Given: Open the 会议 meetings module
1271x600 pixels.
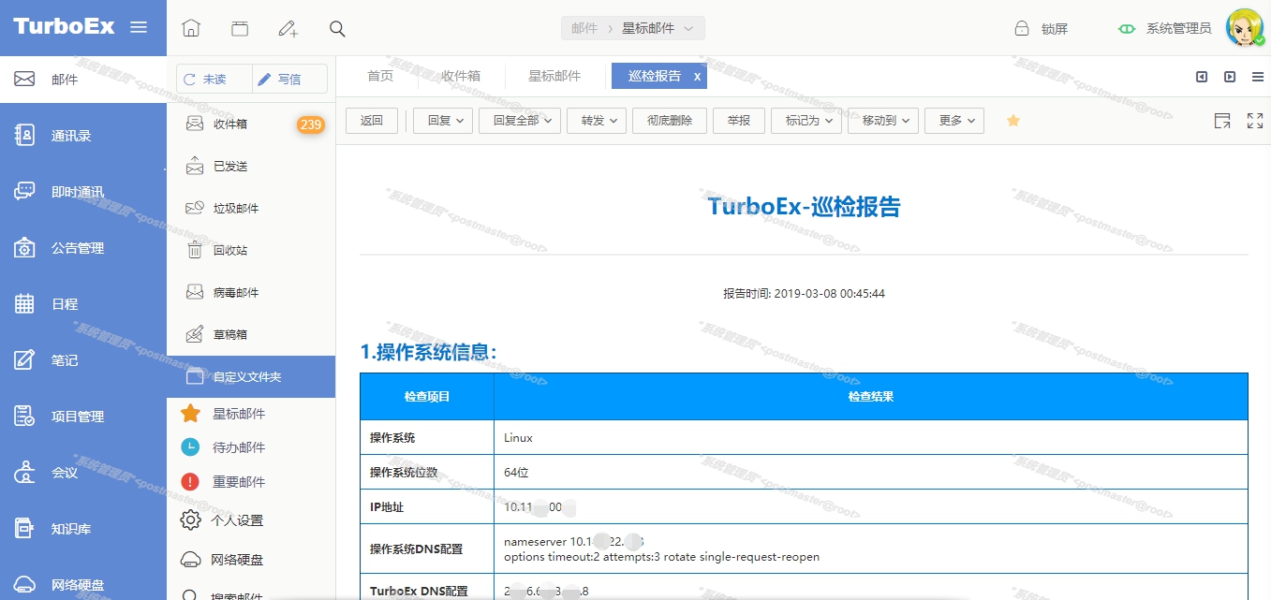Looking at the screenshot, I should pos(83,473).
